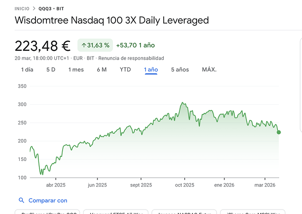This screenshot has height=214, width=302.
Task: Click the chart peak near oct 2025
Action: 183,103
